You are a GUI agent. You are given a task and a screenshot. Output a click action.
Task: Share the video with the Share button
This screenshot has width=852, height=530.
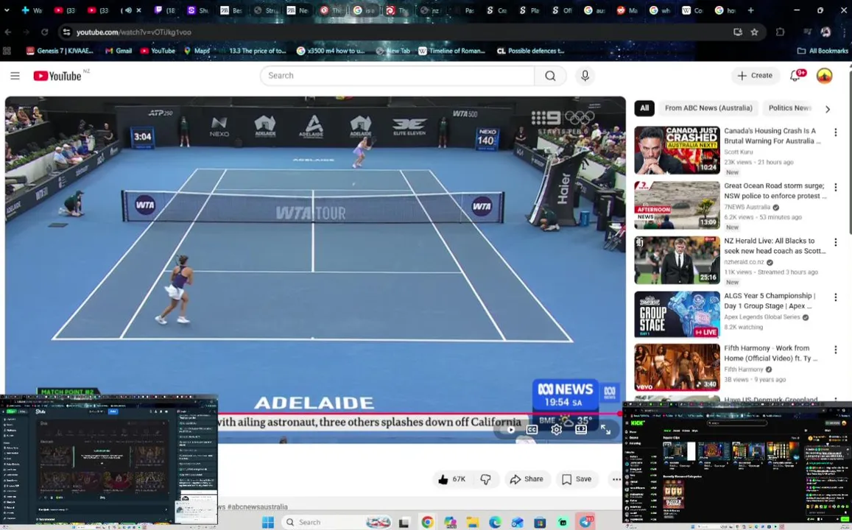pos(526,479)
